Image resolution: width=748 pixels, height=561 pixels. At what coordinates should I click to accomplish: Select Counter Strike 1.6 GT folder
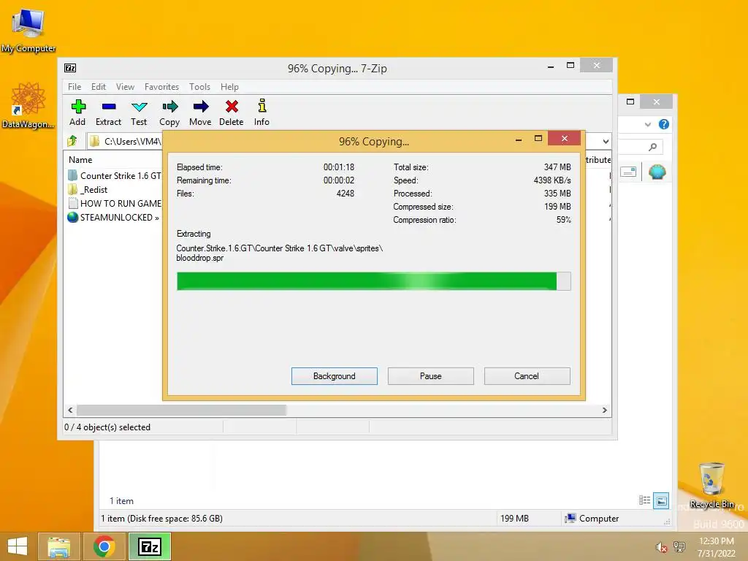coord(115,175)
